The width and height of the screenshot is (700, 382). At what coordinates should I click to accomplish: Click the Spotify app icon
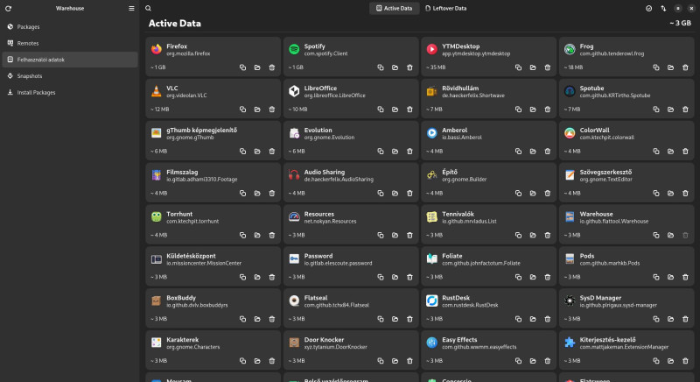coord(294,49)
